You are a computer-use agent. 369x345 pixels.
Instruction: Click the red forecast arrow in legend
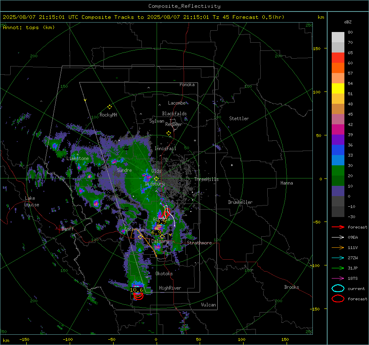338,227
